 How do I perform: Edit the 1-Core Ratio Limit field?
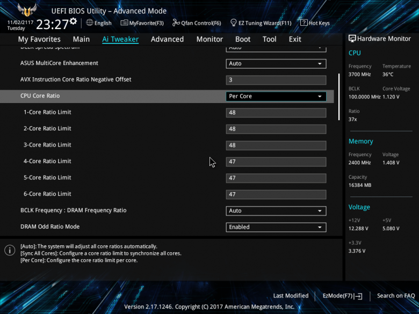click(x=276, y=113)
